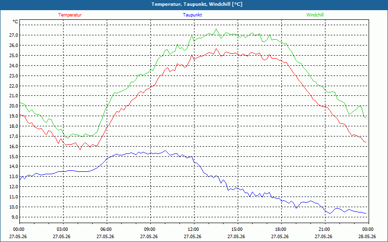
Task: Click the blue Taupunkt legend label
Action: [x=192, y=15]
